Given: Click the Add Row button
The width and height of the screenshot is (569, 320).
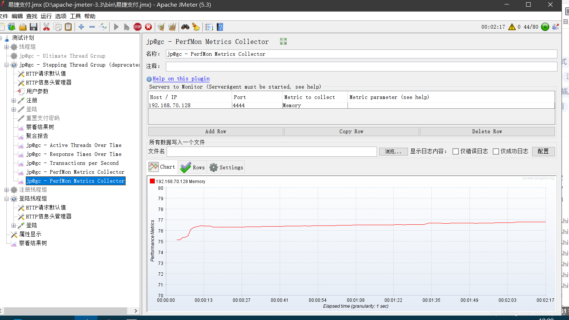Looking at the screenshot, I should point(216,131).
